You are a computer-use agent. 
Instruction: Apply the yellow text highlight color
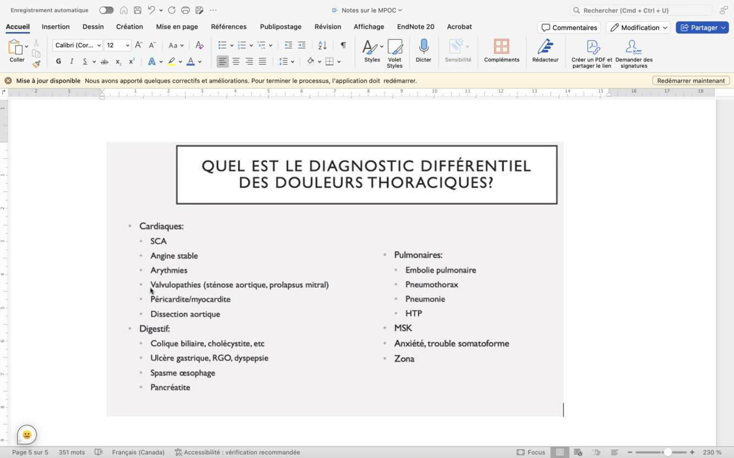(x=172, y=62)
